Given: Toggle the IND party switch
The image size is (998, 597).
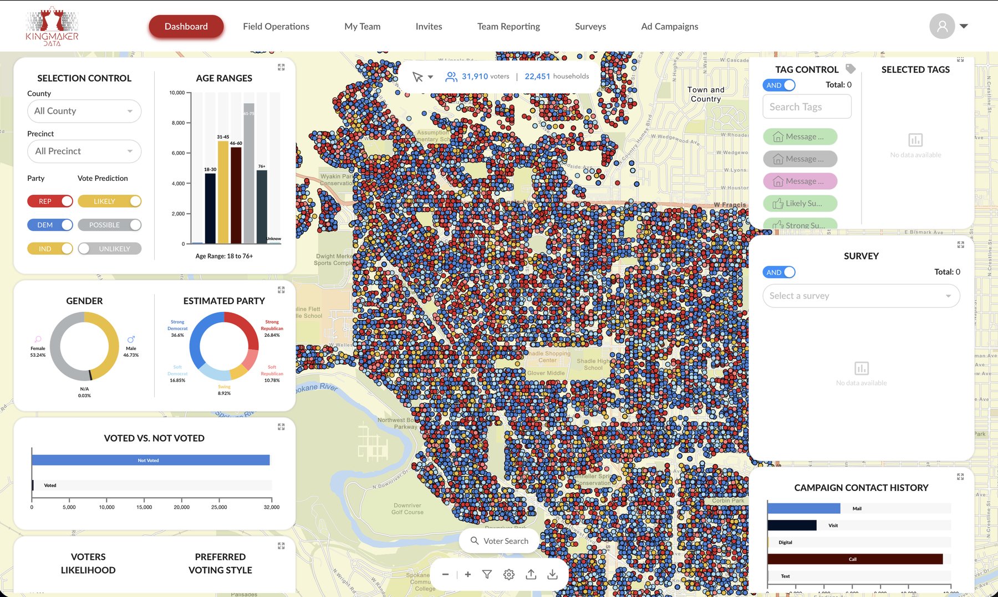Looking at the screenshot, I should coord(50,249).
